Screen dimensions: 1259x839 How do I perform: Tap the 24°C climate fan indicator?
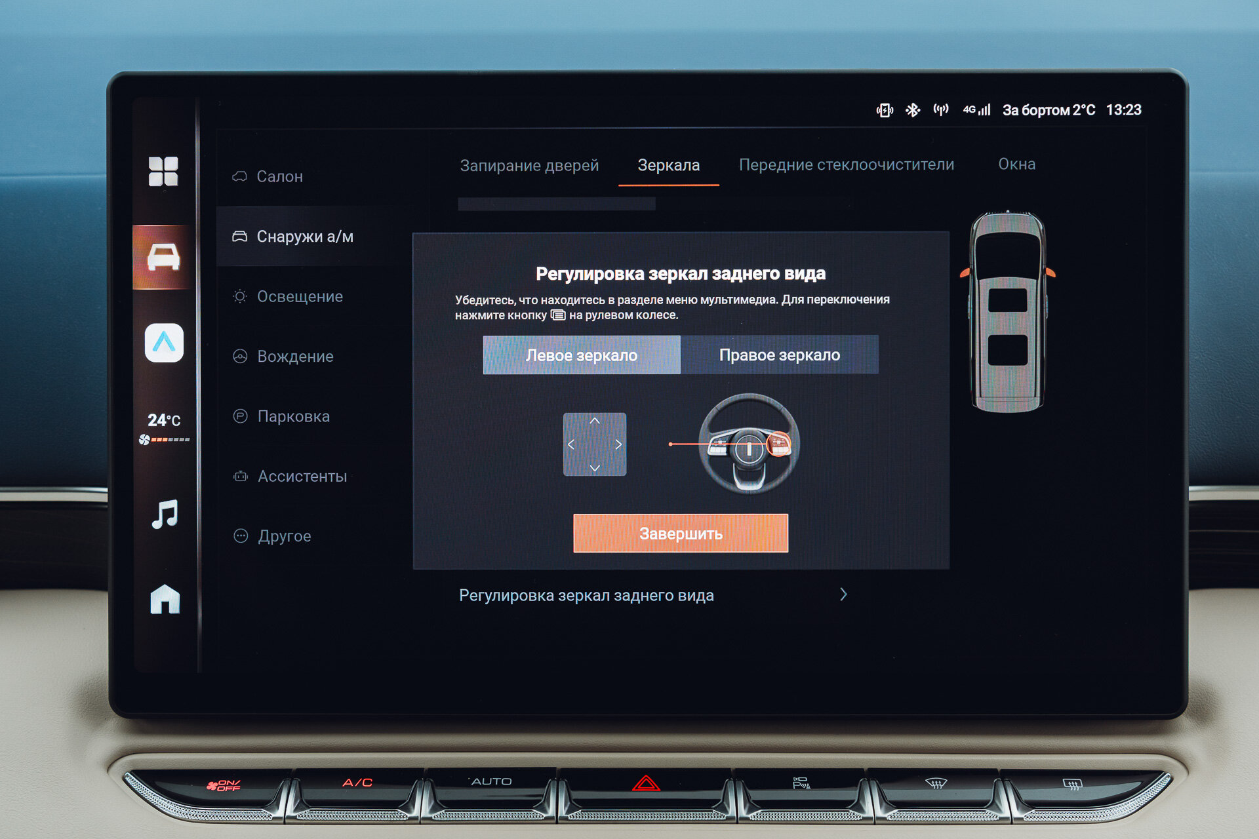point(164,428)
